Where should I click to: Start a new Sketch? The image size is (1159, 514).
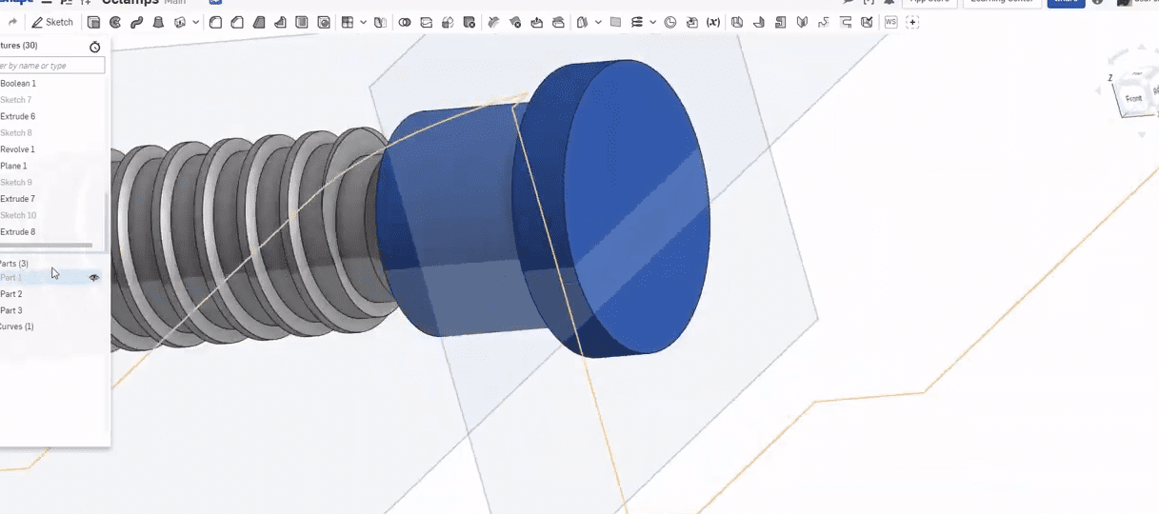[52, 22]
